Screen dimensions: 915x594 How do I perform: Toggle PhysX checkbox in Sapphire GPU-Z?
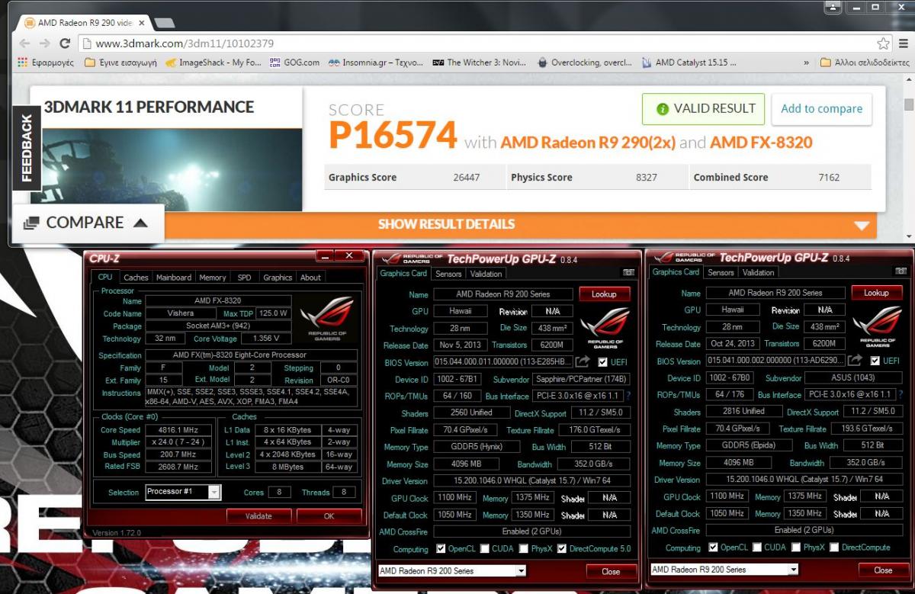tap(523, 548)
